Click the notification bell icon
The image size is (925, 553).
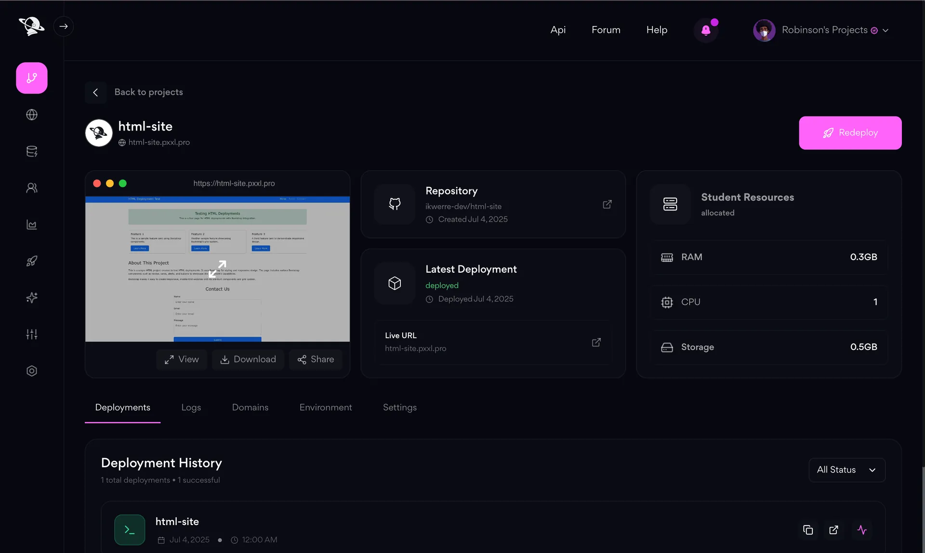point(706,30)
